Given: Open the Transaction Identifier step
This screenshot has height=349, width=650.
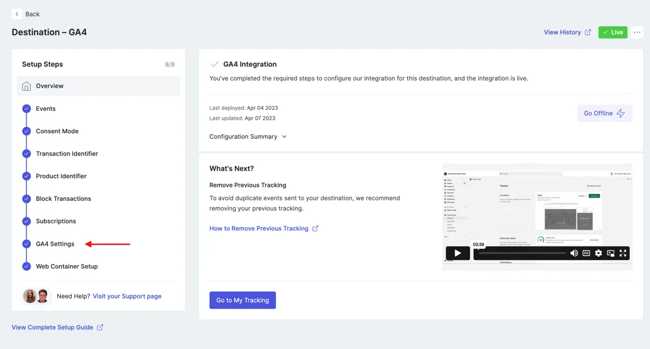Looking at the screenshot, I should [x=67, y=153].
